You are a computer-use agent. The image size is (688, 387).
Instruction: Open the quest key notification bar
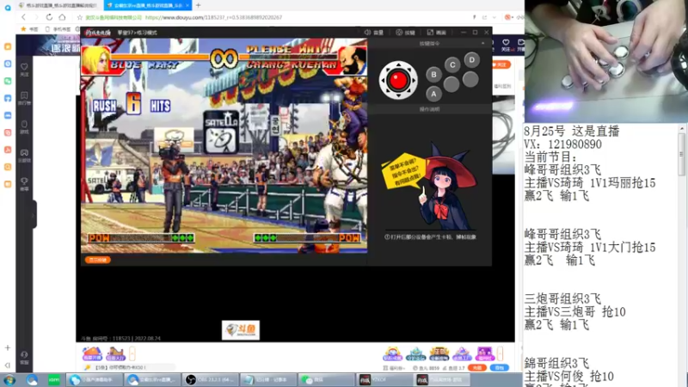pyautogui.click(x=128, y=368)
